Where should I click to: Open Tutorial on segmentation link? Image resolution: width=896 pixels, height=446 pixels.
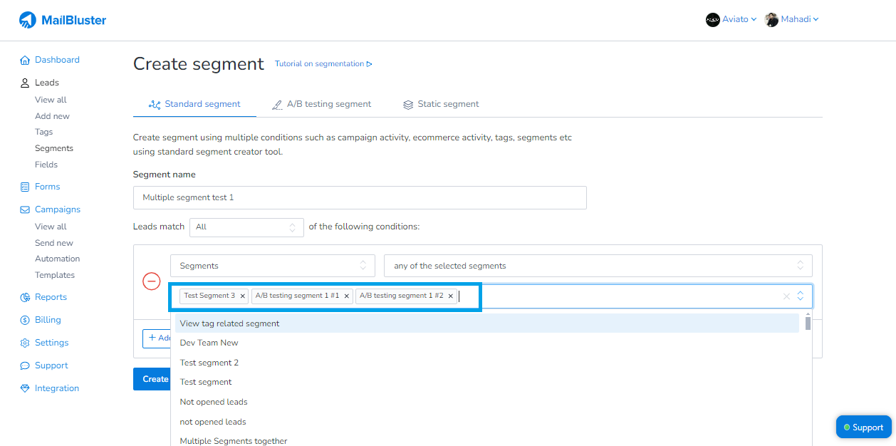pos(323,64)
